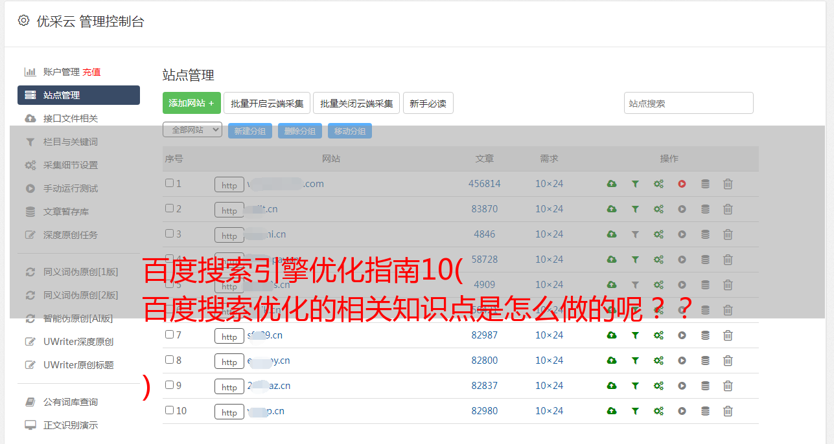
Task: Click the gears icon in row 8
Action: [658, 361]
